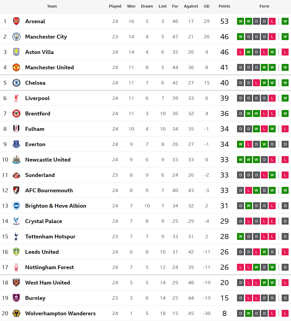Click Arsenal's latest win form badge
This screenshot has width=291, height=321.
(x=285, y=21)
